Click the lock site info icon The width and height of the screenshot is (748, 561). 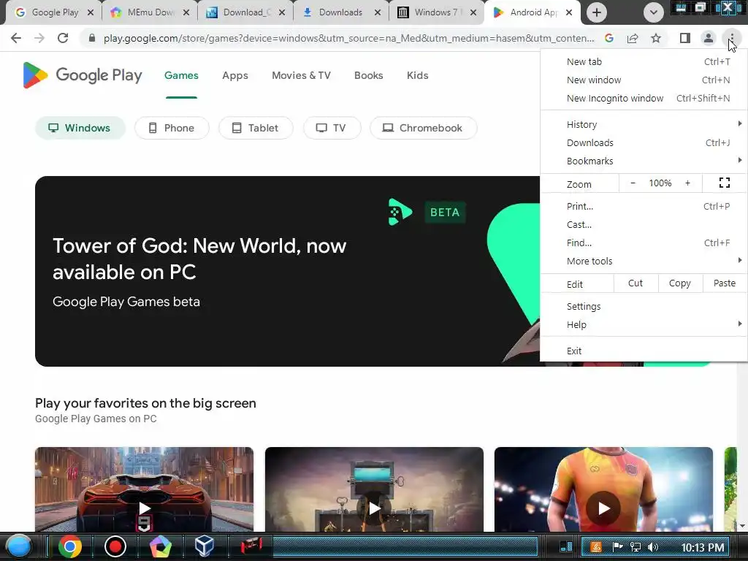[x=92, y=38]
